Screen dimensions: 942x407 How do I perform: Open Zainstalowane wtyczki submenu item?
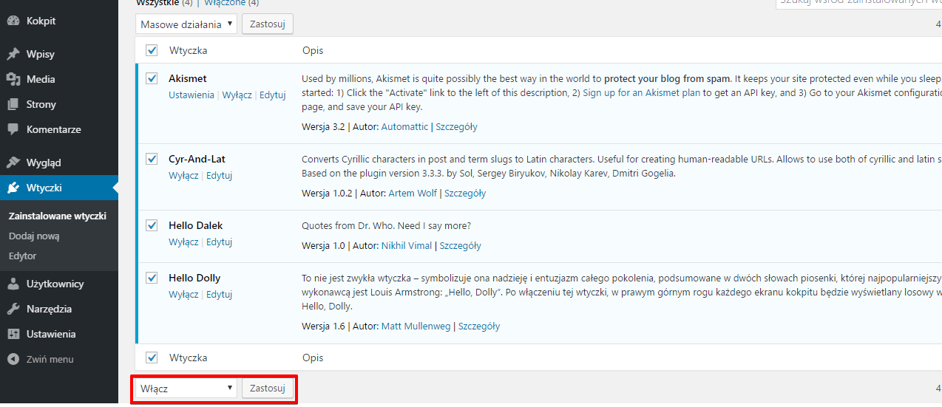(58, 216)
